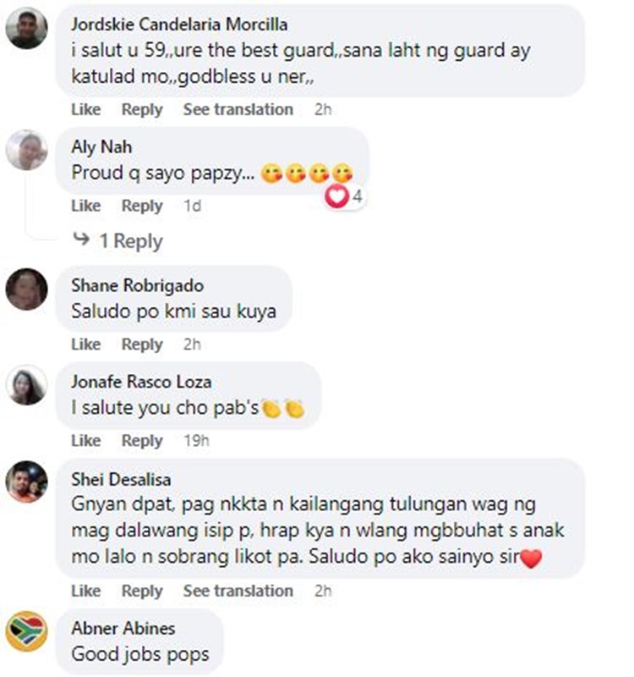Click Aly Nah's profile avatar
The height and width of the screenshot is (677, 634).
(x=27, y=150)
